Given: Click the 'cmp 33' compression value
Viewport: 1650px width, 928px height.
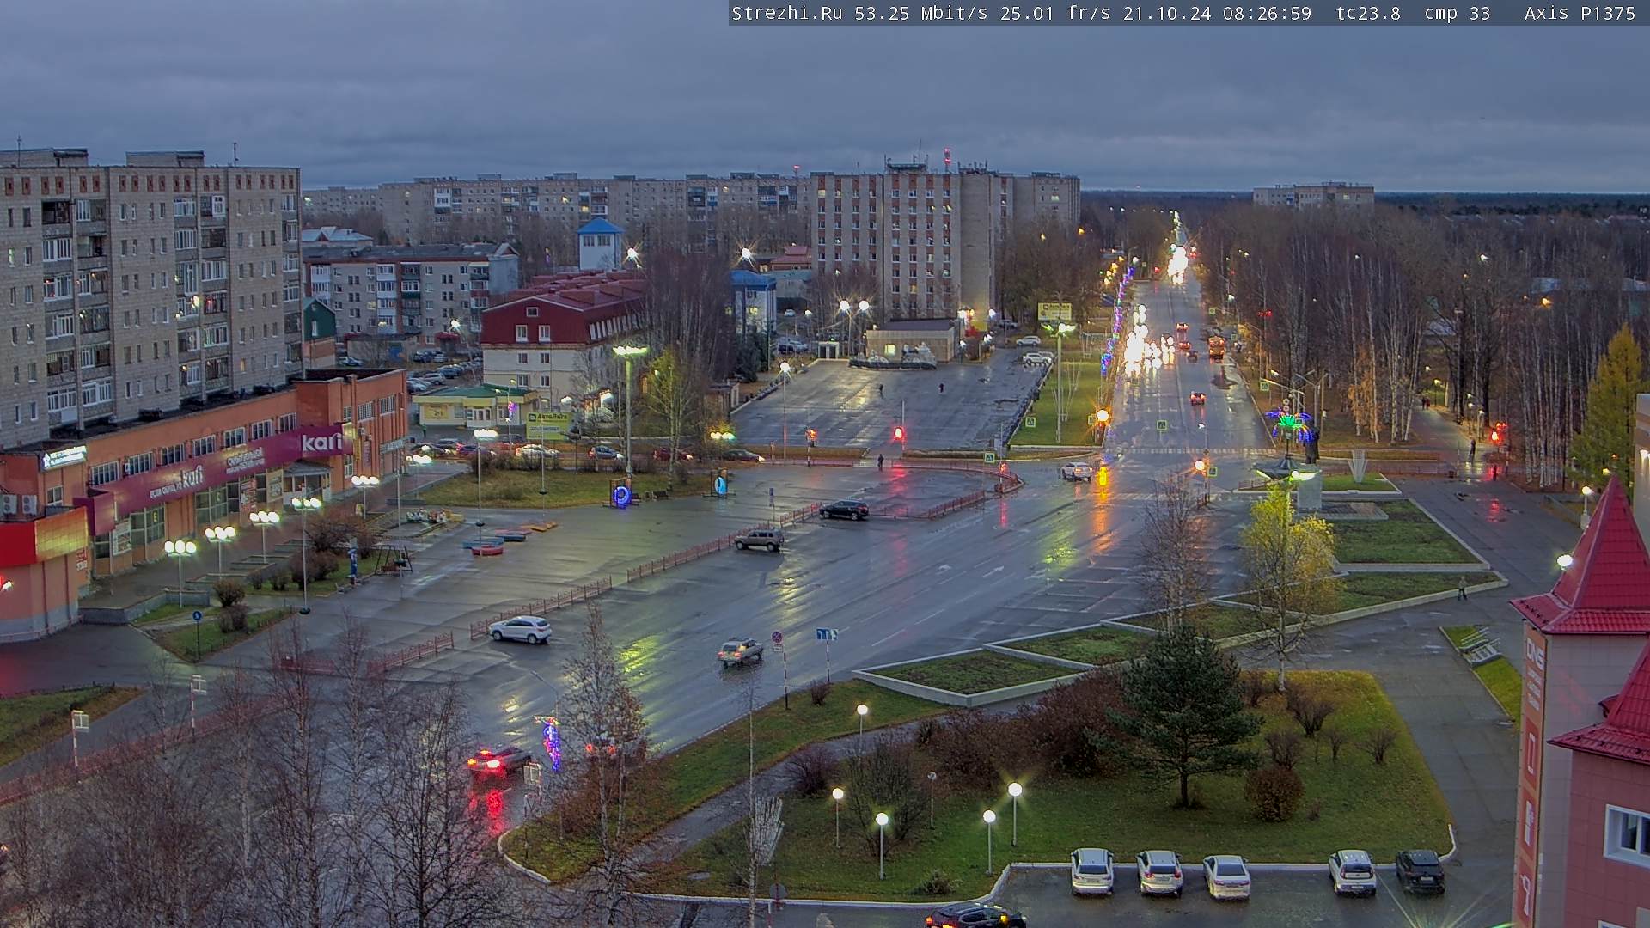Looking at the screenshot, I should tap(1457, 13).
